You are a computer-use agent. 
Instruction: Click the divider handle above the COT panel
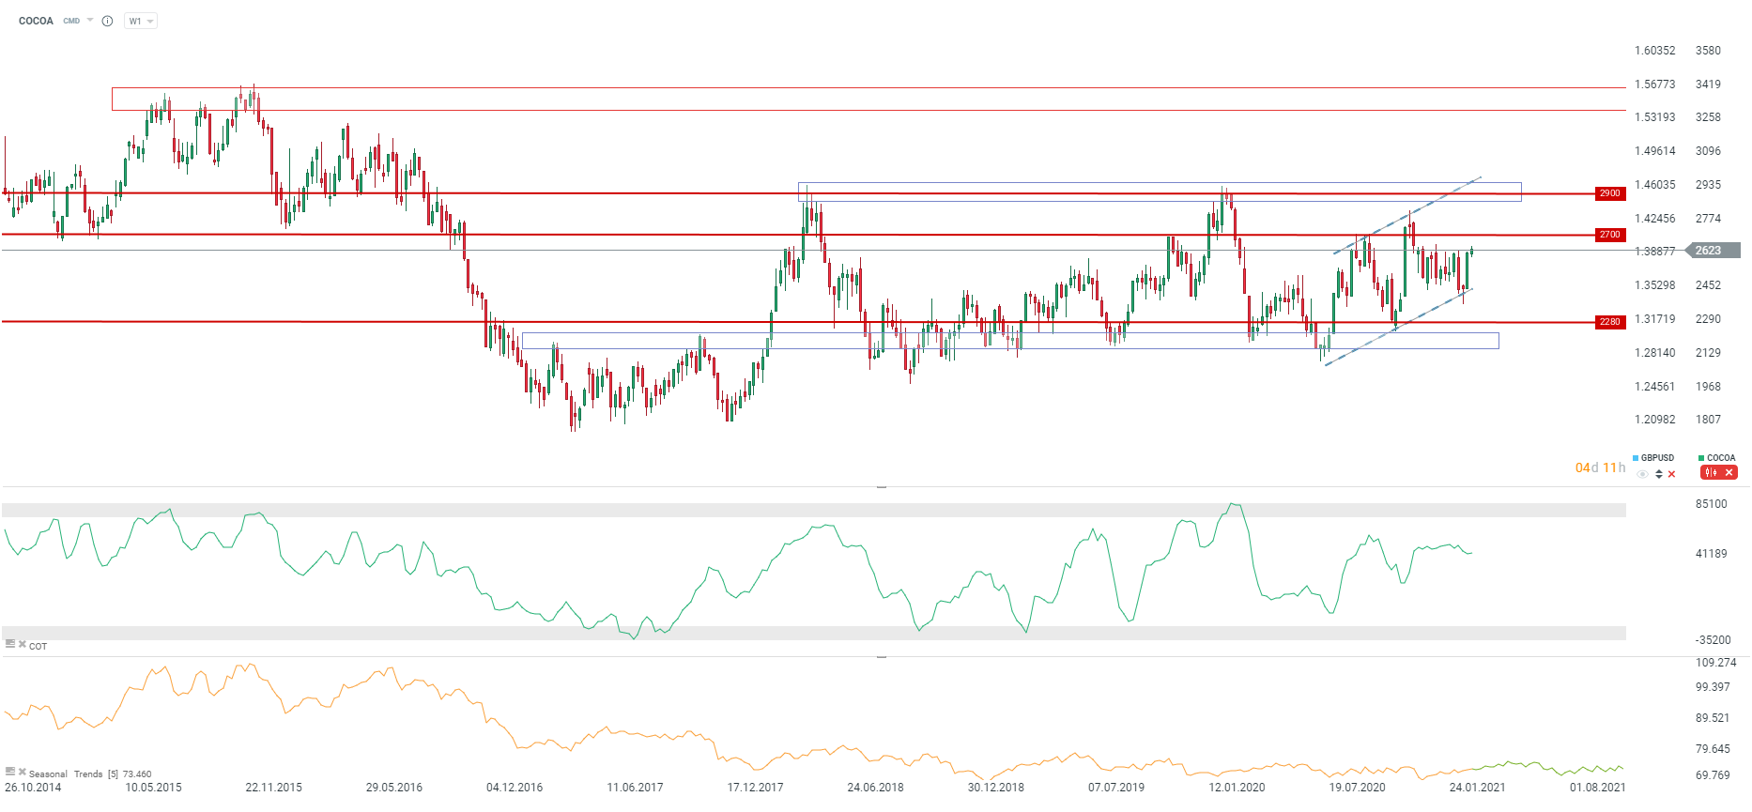point(882,487)
